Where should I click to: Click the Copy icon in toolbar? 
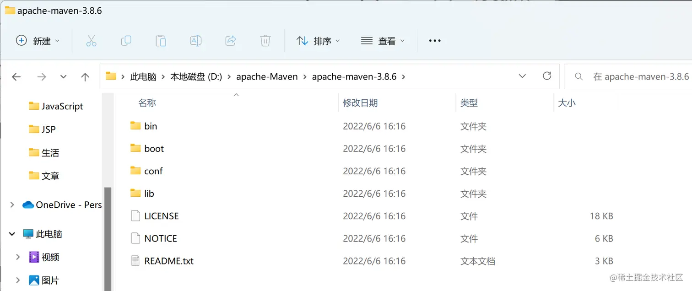pos(126,41)
